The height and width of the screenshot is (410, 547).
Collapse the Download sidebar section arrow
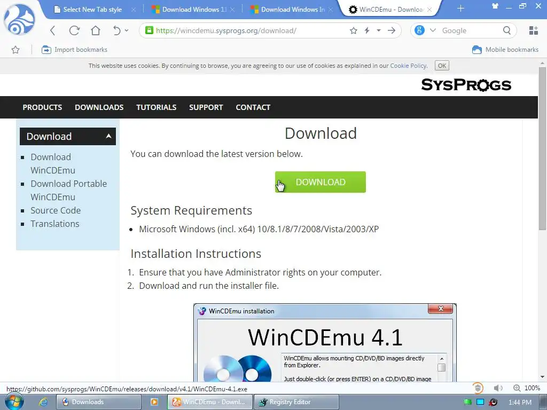point(108,136)
